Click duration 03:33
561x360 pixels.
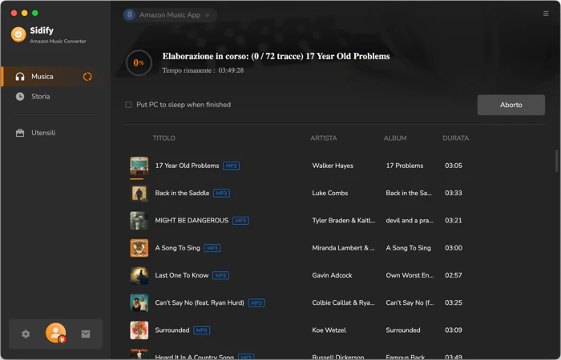[x=454, y=194]
